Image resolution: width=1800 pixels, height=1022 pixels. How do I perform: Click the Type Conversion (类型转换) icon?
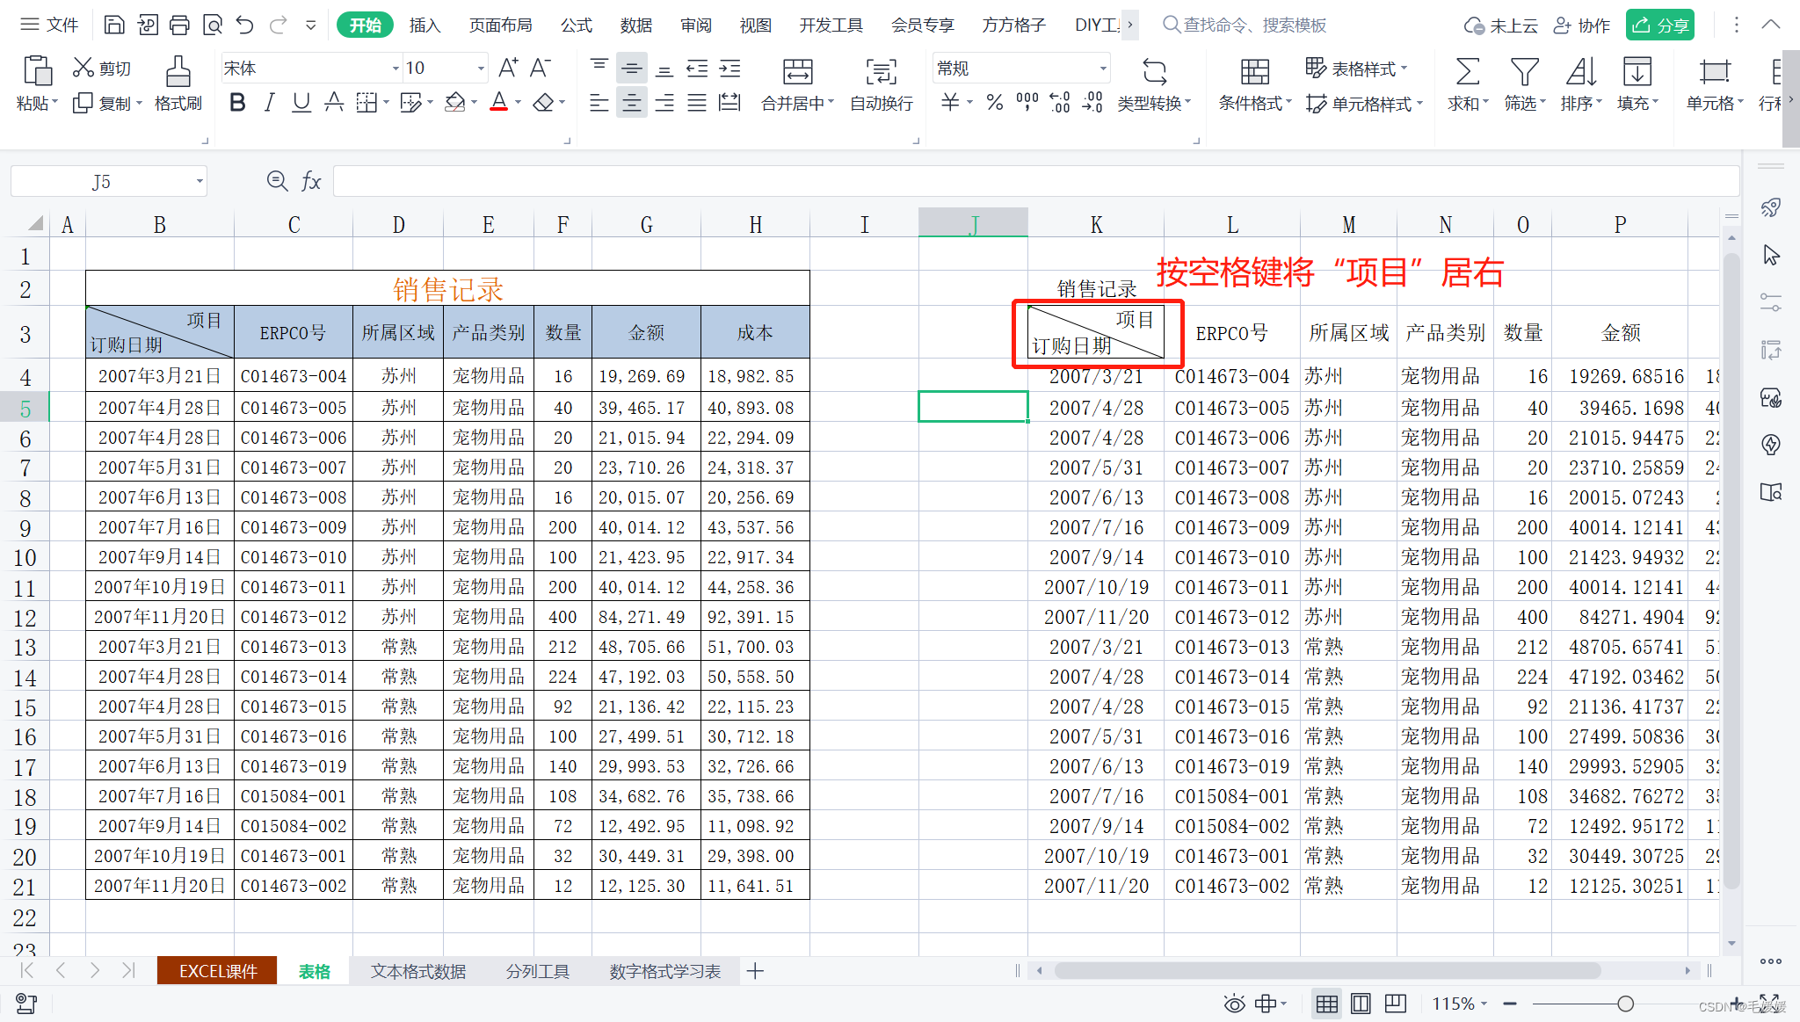pyautogui.click(x=1154, y=72)
